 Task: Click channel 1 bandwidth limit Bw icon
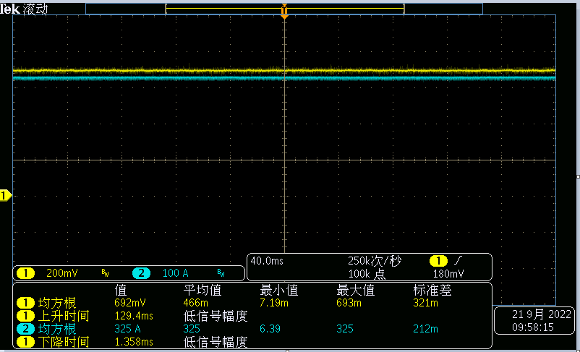105,274
